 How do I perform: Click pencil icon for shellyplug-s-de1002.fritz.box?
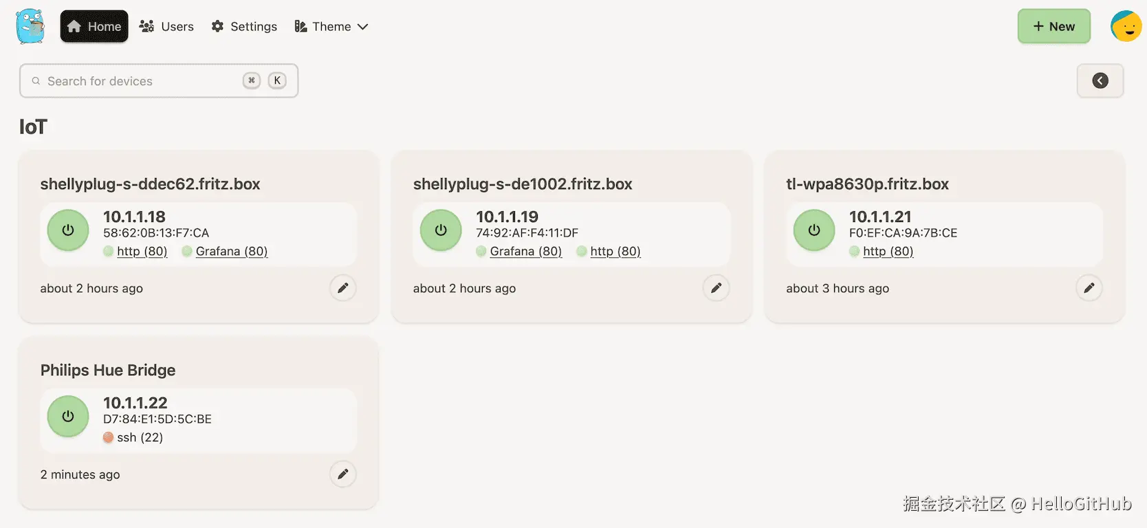(x=716, y=288)
